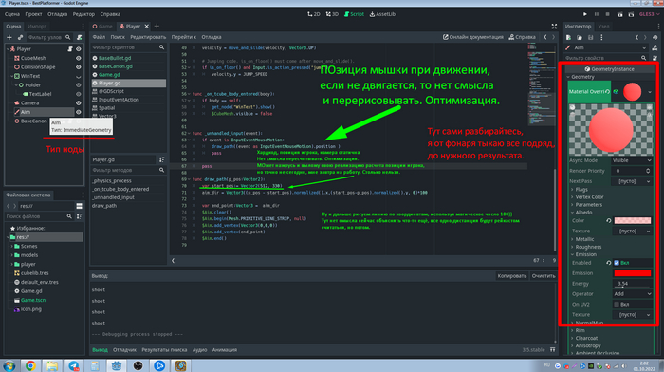Image resolution: width=664 pixels, height=372 pixels.
Task: Switch to the 2D workspace
Action: (x=314, y=14)
